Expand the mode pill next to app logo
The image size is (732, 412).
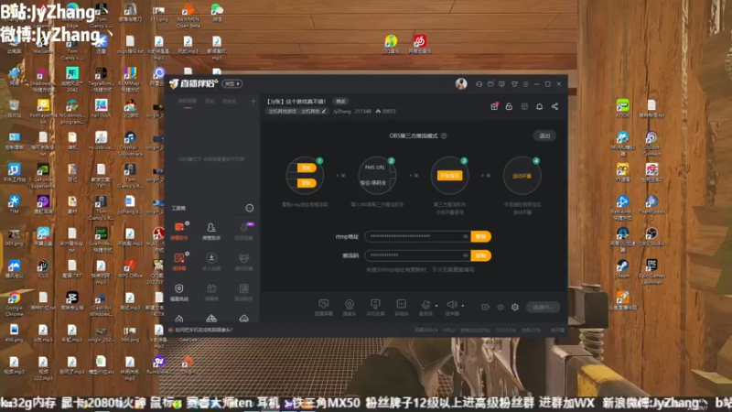232,83
